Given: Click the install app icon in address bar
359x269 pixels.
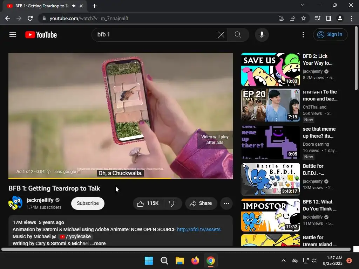Looking at the screenshot, I should 281,18.
